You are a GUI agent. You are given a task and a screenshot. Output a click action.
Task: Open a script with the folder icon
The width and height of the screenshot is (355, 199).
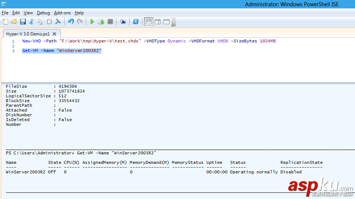pos(14,22)
